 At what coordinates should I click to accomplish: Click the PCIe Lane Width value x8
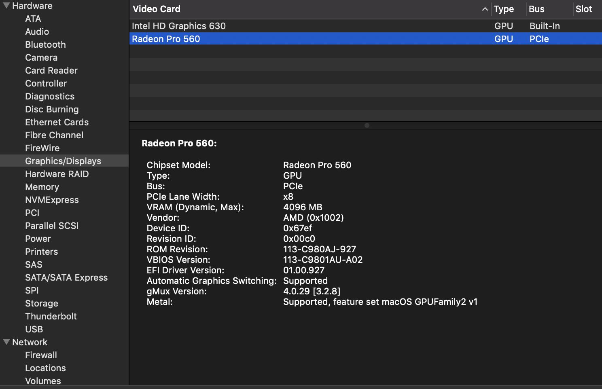coord(288,197)
